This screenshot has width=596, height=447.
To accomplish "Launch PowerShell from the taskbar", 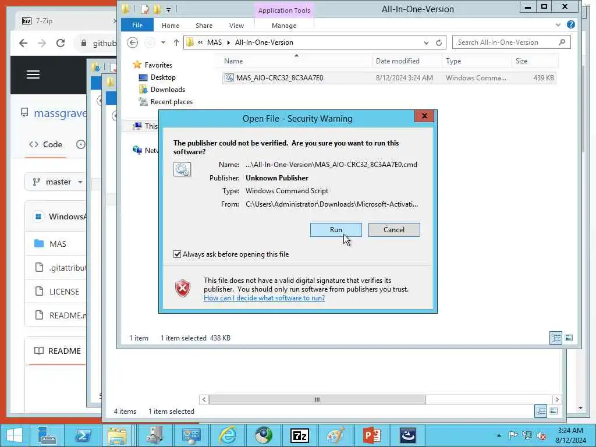I will point(83,435).
